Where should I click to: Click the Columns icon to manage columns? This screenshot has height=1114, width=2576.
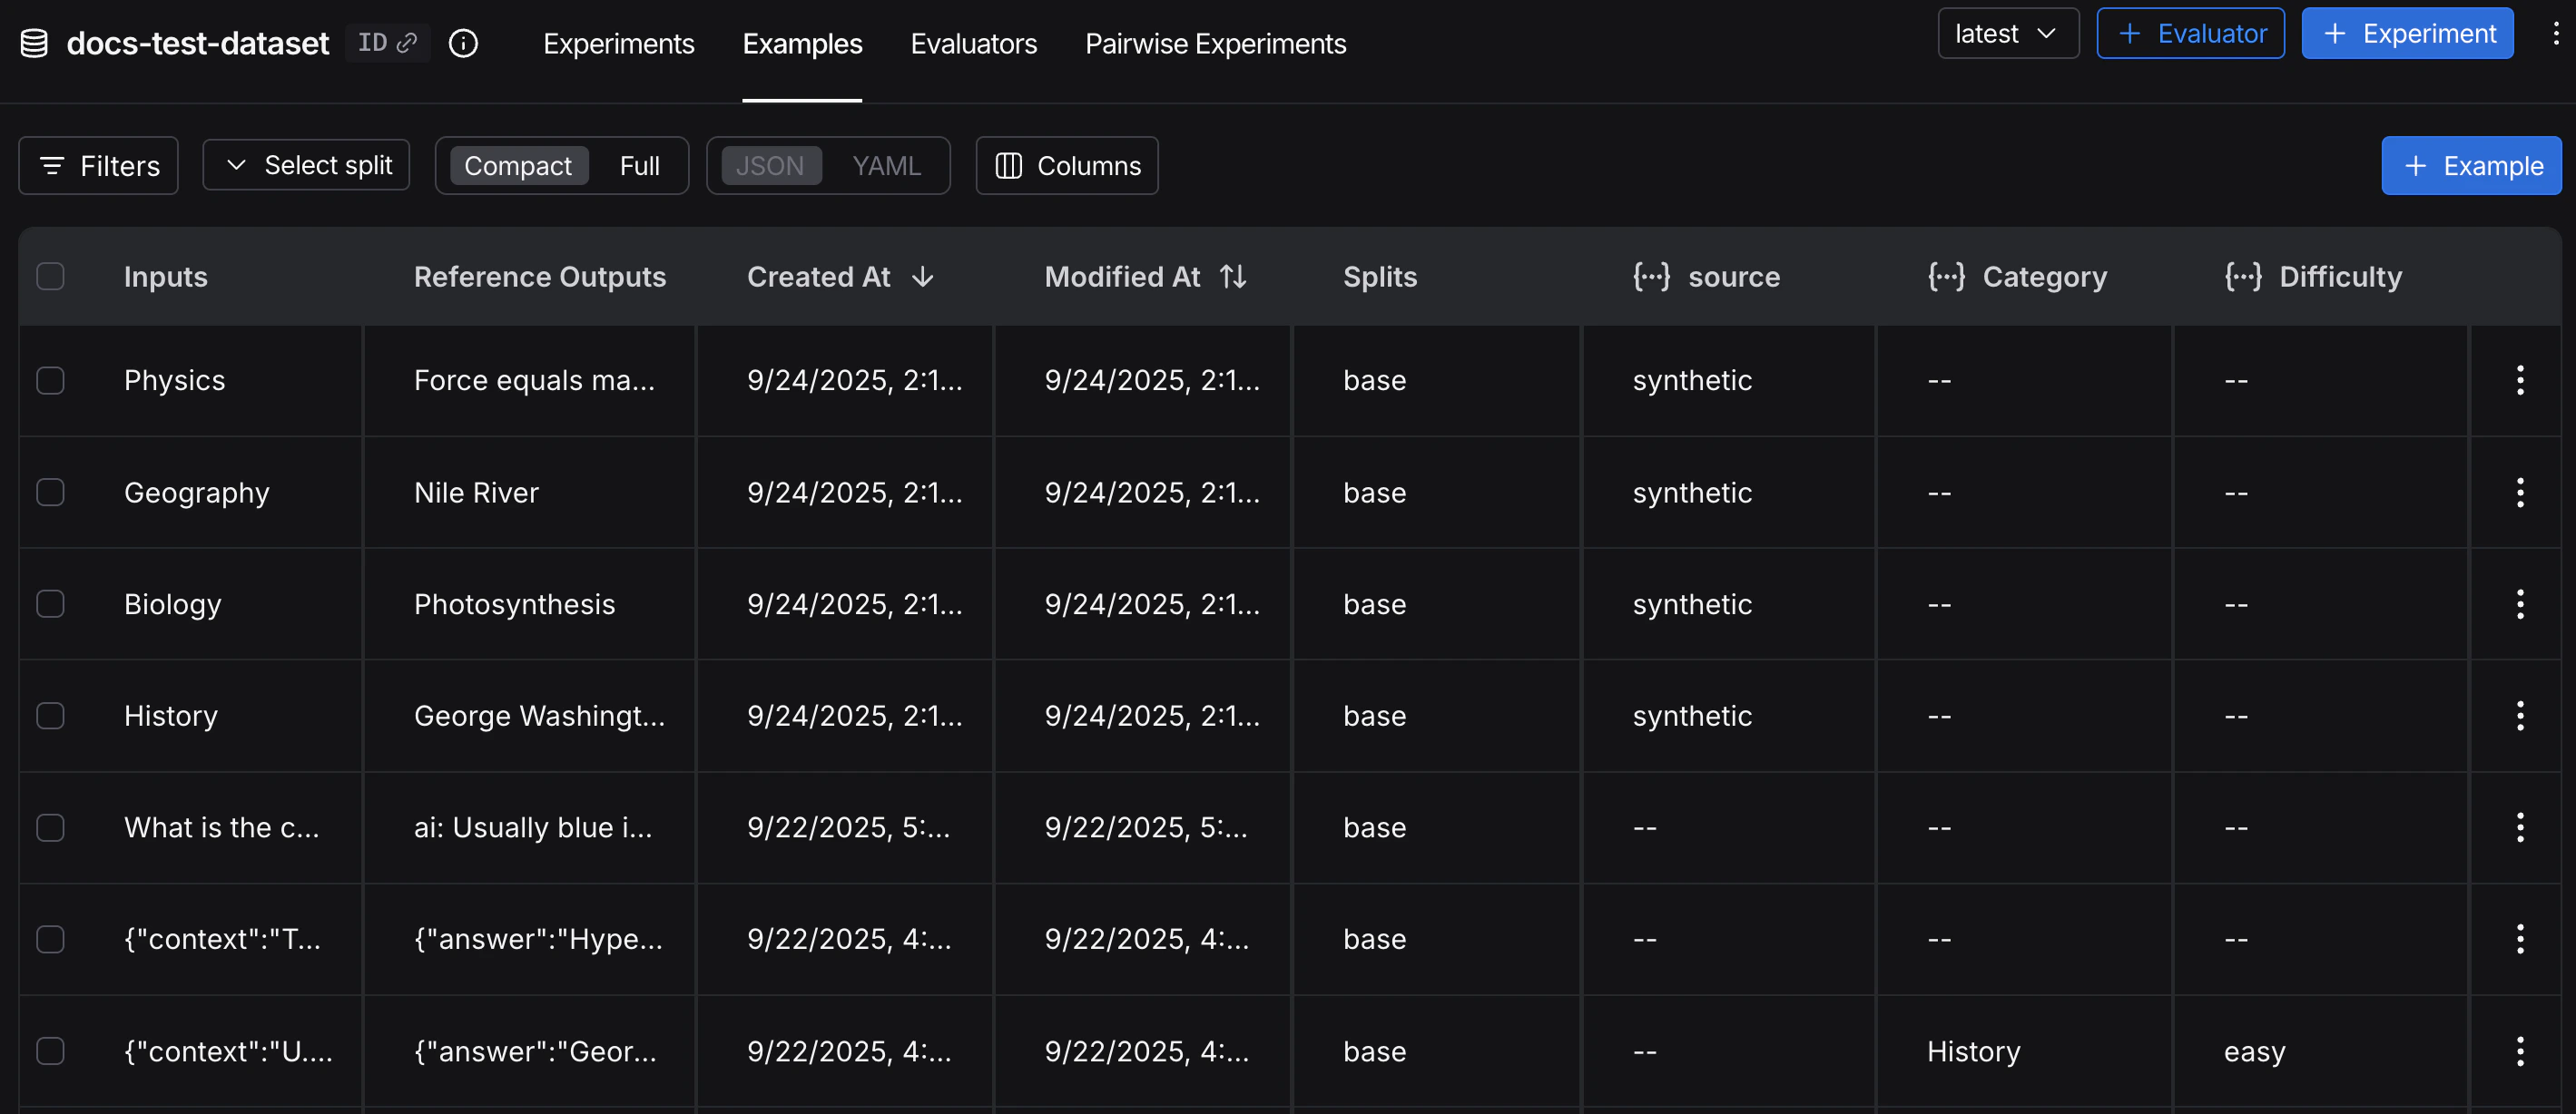point(1011,166)
